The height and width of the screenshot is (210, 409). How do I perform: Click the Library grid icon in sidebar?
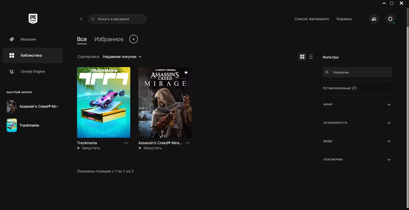coord(12,55)
